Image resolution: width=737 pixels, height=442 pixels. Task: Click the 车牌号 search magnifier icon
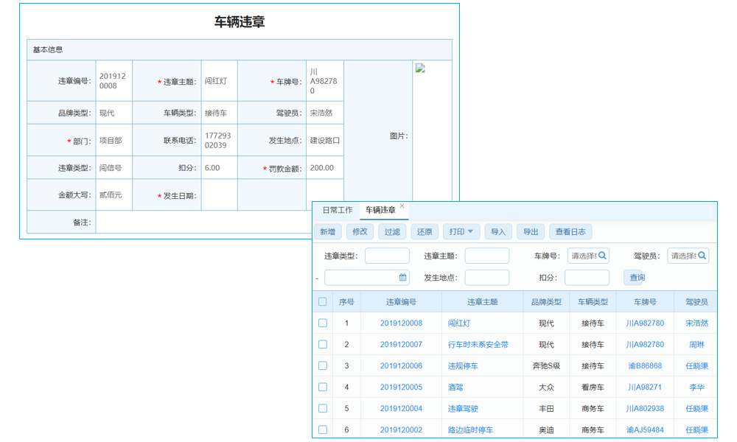603,256
